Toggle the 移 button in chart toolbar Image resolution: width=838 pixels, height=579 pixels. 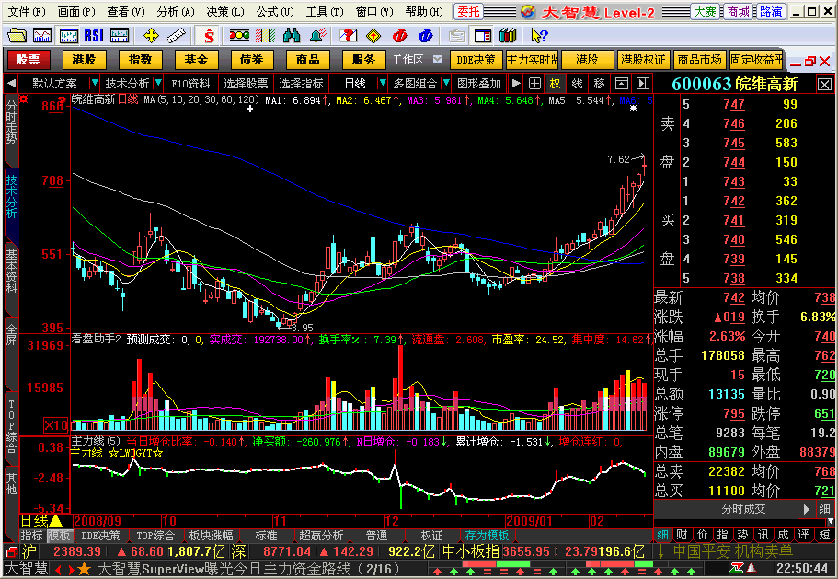(599, 84)
